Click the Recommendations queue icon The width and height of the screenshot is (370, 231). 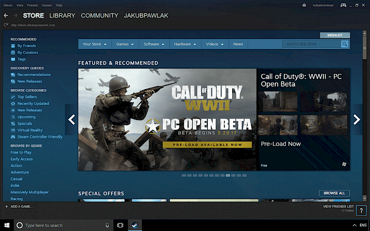pyautogui.click(x=13, y=74)
